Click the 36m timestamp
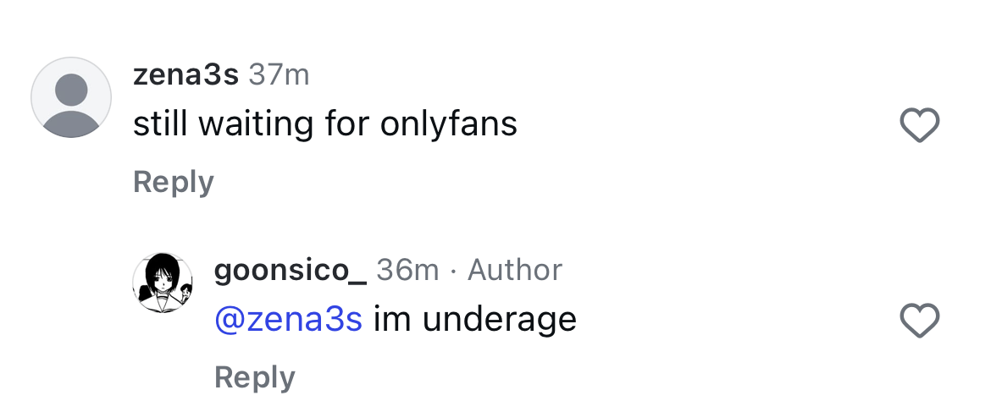991x412 pixels. (407, 270)
